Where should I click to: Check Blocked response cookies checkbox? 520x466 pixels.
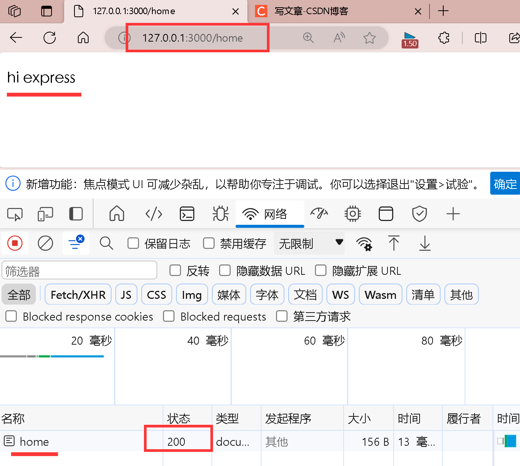[11, 316]
